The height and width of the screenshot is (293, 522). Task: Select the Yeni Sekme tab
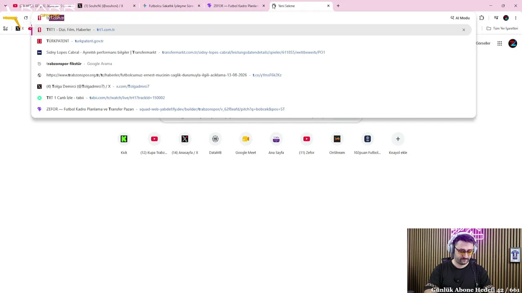coord(301,6)
